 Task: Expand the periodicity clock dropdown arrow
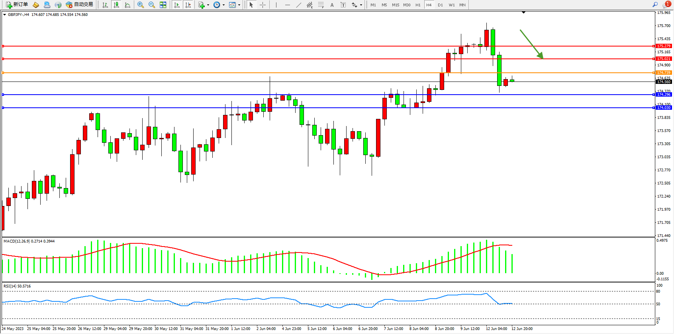(223, 5)
